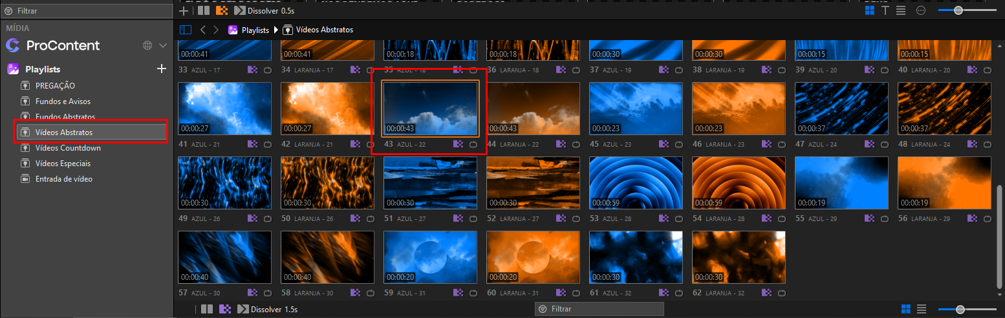Image resolution: width=1005 pixels, height=318 pixels.
Task: Select the AZUL - 28 concentric circles thumbnail
Action: tap(636, 184)
